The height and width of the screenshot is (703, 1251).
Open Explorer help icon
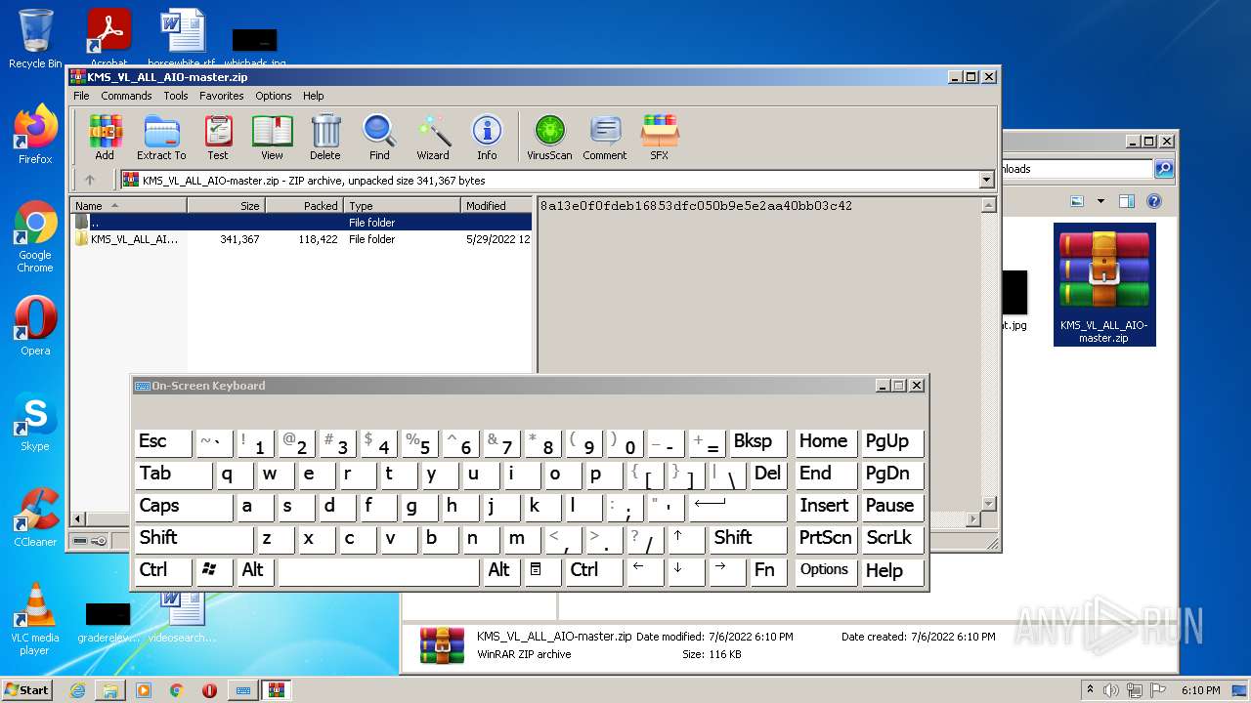[x=1154, y=202]
